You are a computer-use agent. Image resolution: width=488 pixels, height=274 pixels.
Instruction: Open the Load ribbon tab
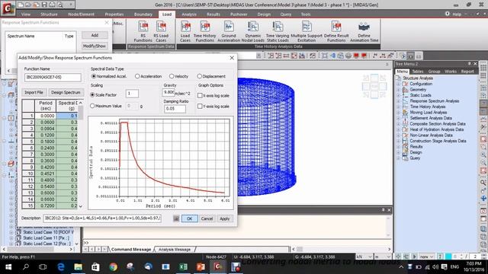point(167,14)
